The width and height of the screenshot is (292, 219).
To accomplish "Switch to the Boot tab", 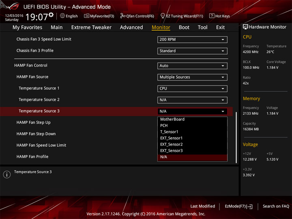I will pyautogui.click(x=184, y=28).
